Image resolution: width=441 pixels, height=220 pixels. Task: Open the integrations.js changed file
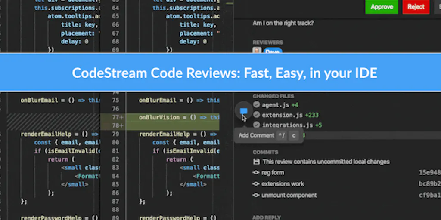click(287, 125)
